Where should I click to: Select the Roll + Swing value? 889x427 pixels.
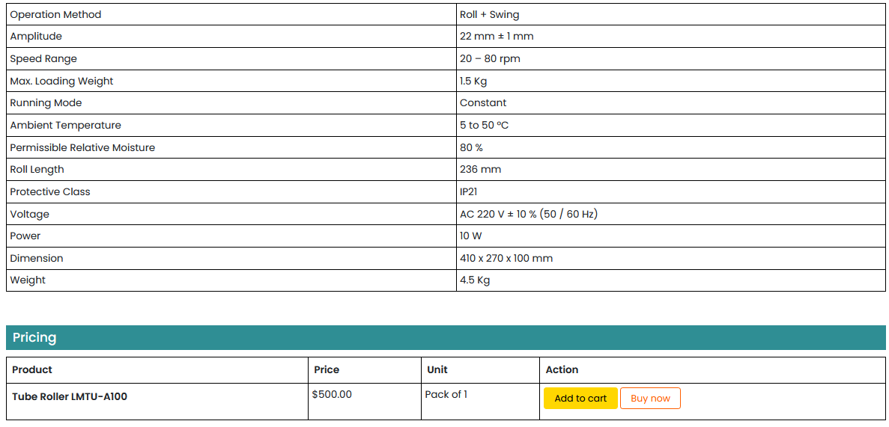pos(489,15)
